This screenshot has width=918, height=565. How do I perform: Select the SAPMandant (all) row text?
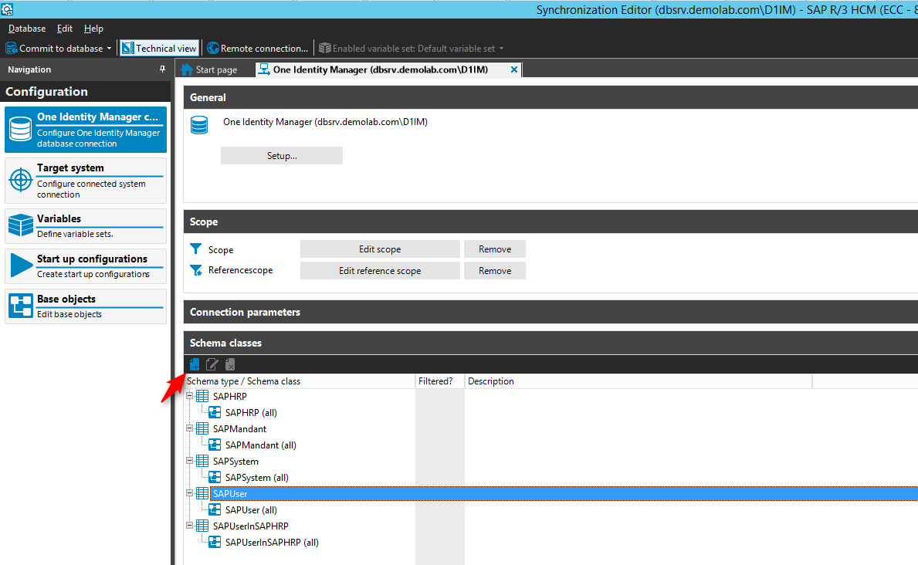pyautogui.click(x=260, y=445)
